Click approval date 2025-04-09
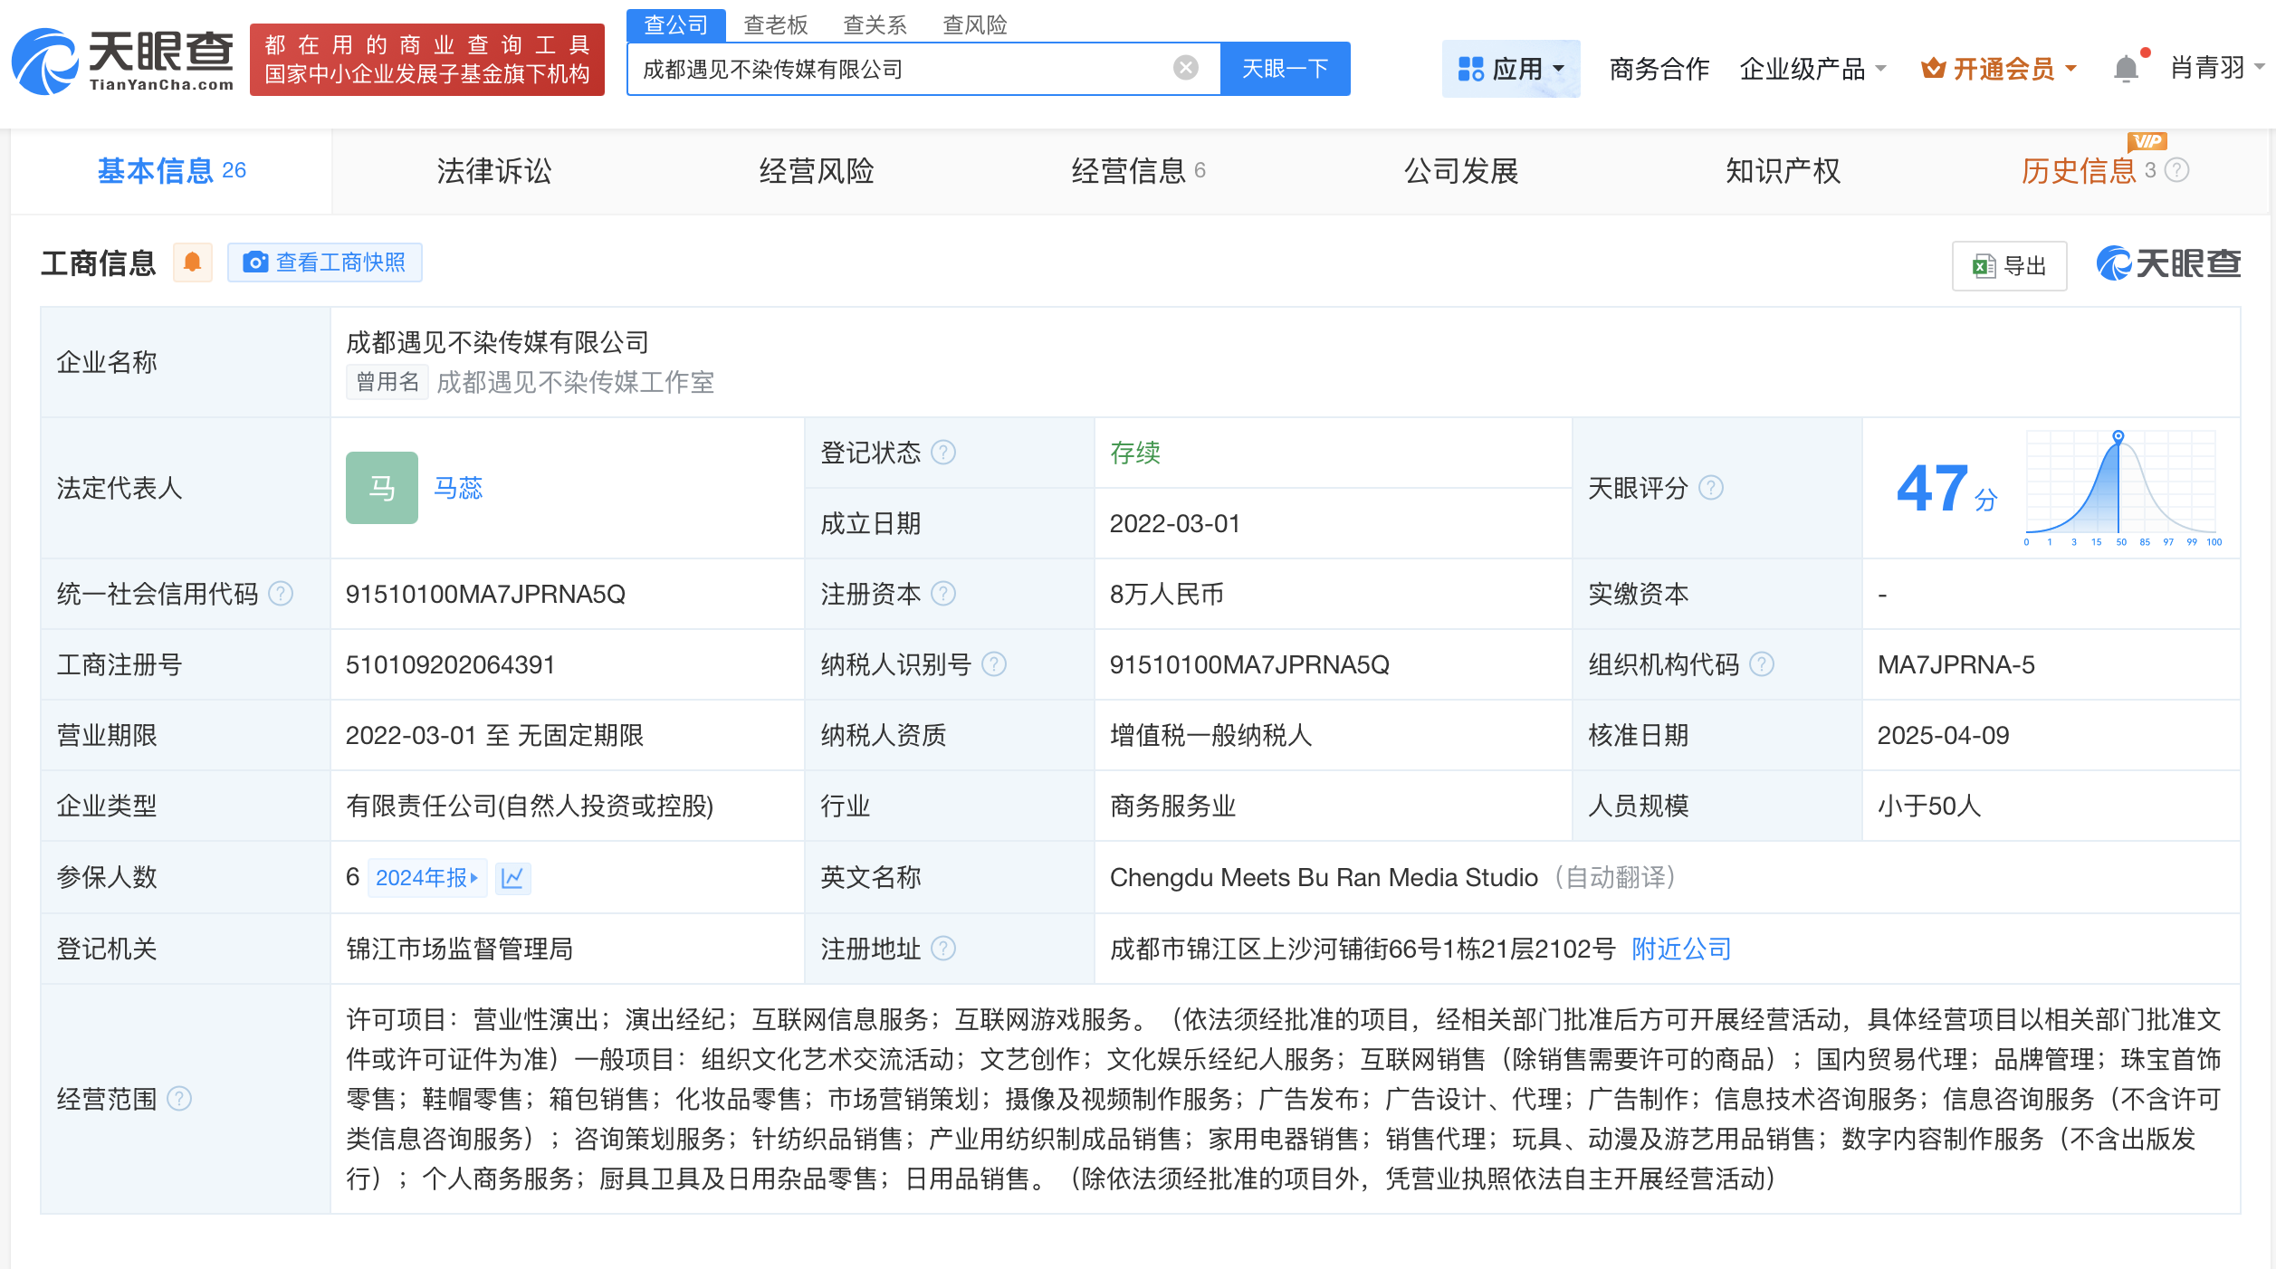This screenshot has height=1269, width=2276. pyautogui.click(x=1943, y=735)
